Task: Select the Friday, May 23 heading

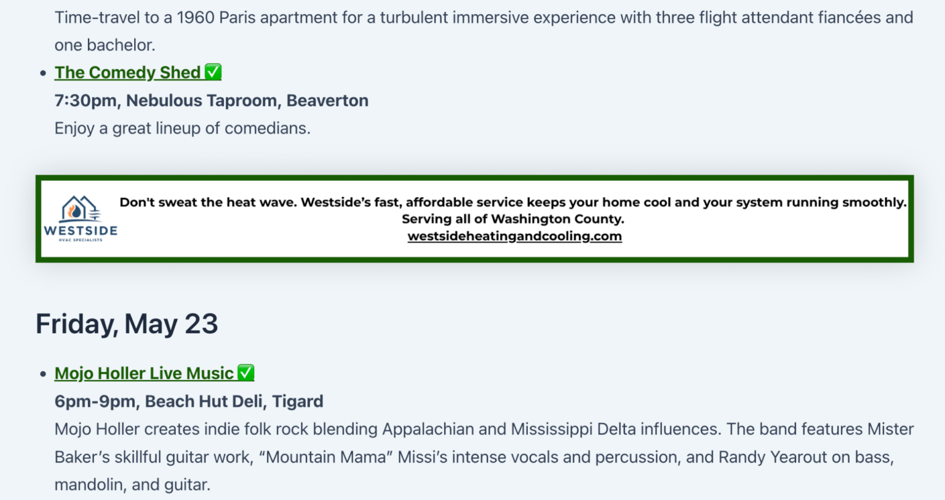Action: [x=127, y=324]
